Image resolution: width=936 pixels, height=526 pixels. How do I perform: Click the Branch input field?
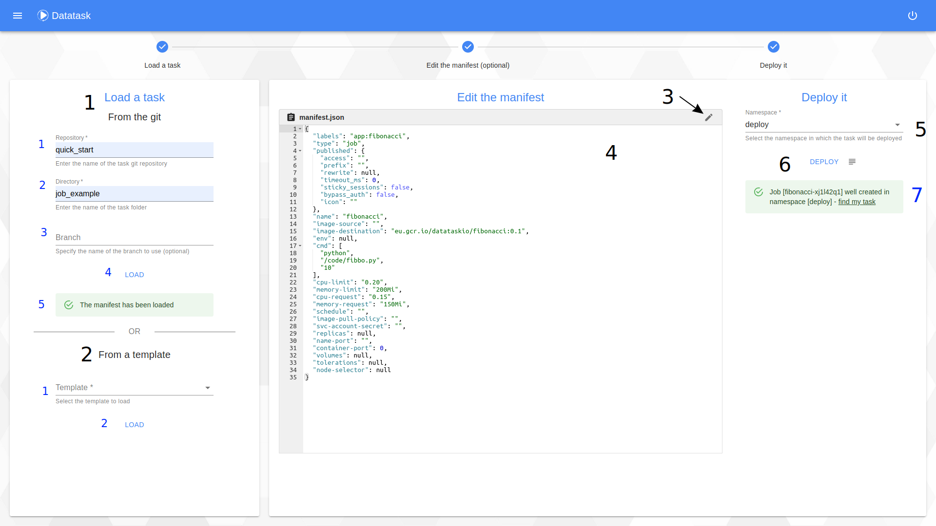tap(134, 238)
